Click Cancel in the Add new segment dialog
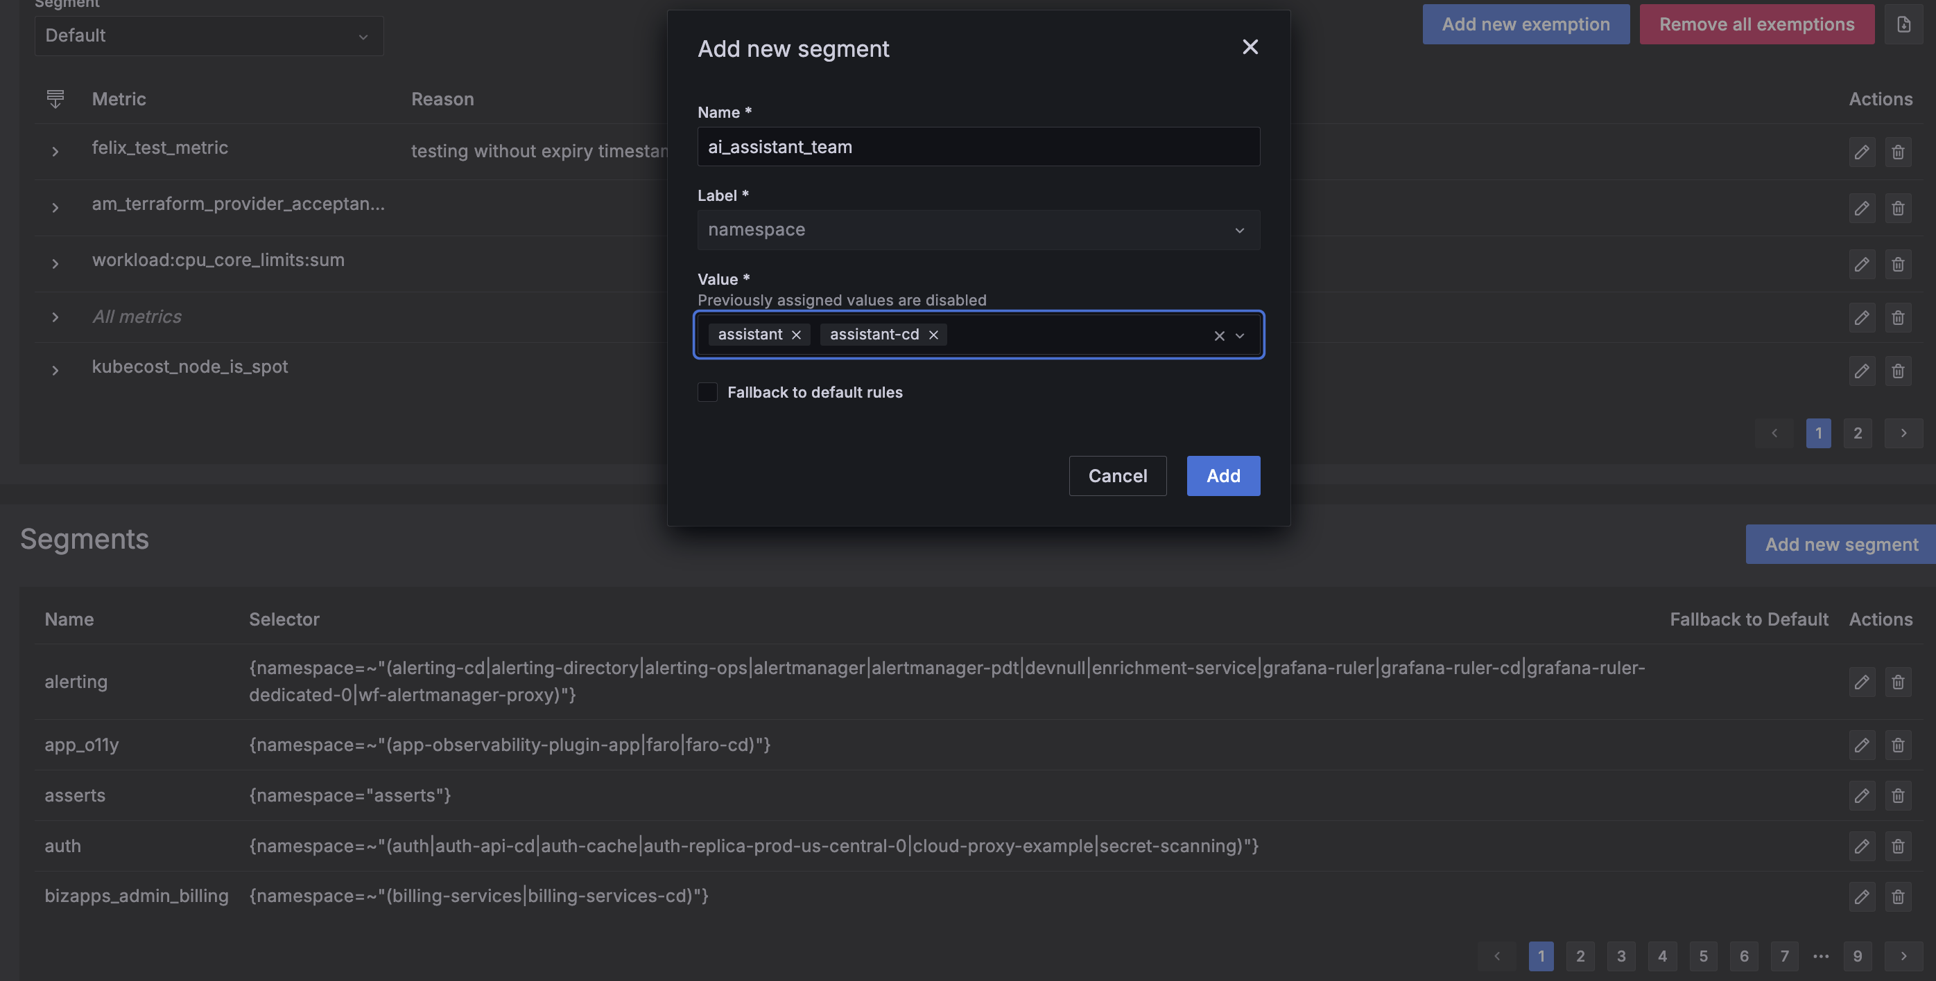Viewport: 1936px width, 981px height. [1118, 475]
